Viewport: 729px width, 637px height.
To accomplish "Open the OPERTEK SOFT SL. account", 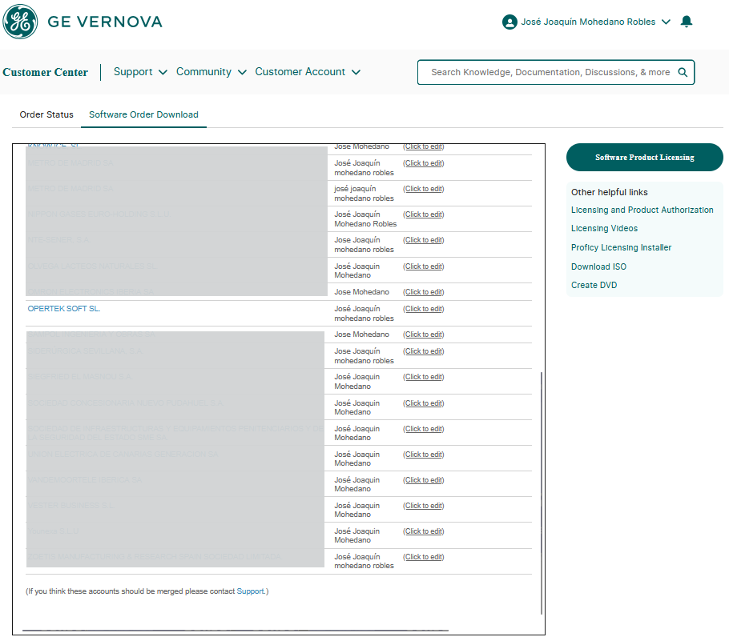I will [x=64, y=309].
